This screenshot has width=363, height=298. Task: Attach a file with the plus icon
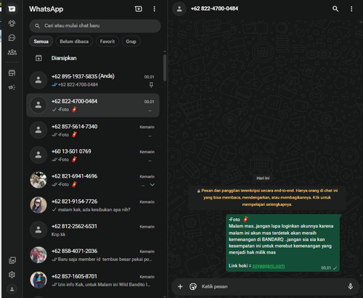tap(180, 286)
